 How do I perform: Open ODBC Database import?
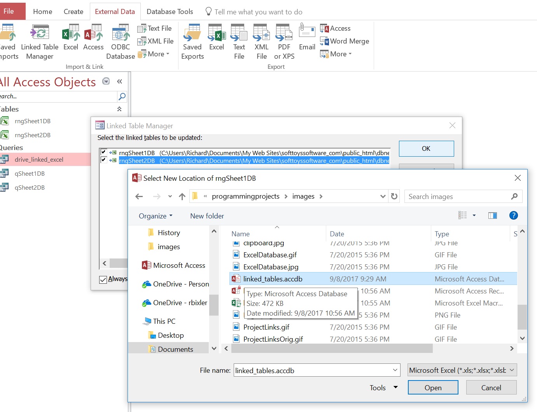click(x=121, y=42)
